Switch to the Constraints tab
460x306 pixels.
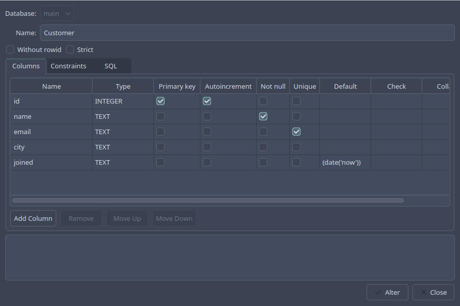click(68, 66)
